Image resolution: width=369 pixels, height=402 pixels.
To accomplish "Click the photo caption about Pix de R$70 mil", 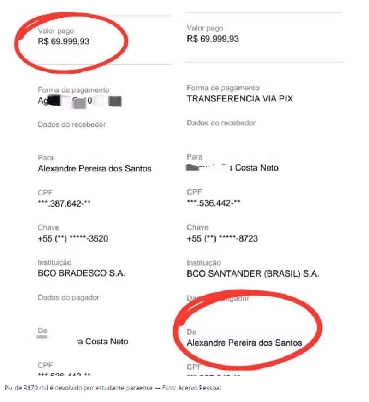I will coord(113,388).
